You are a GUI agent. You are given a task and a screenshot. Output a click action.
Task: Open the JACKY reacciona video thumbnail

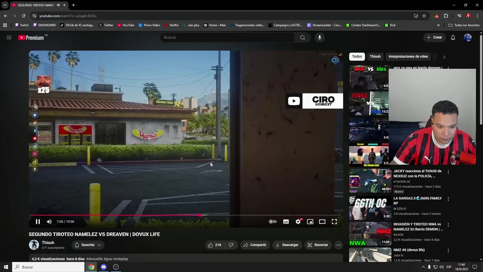(x=370, y=181)
